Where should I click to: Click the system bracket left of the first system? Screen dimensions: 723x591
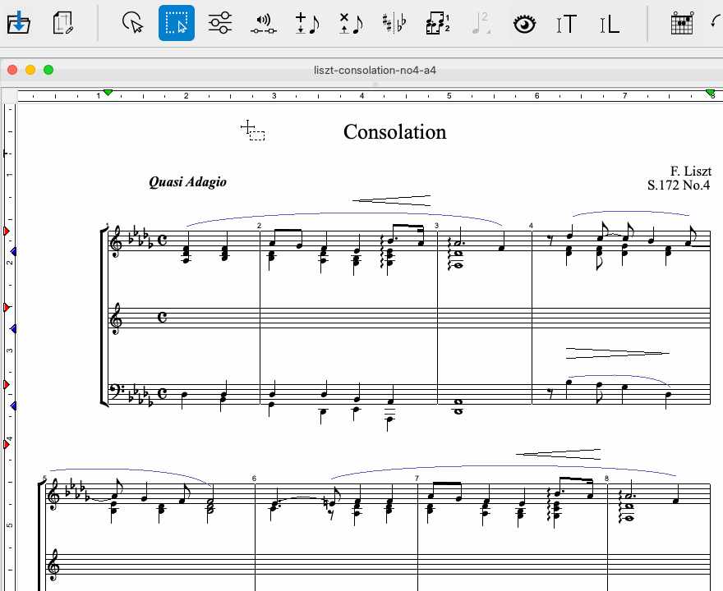coord(104,318)
